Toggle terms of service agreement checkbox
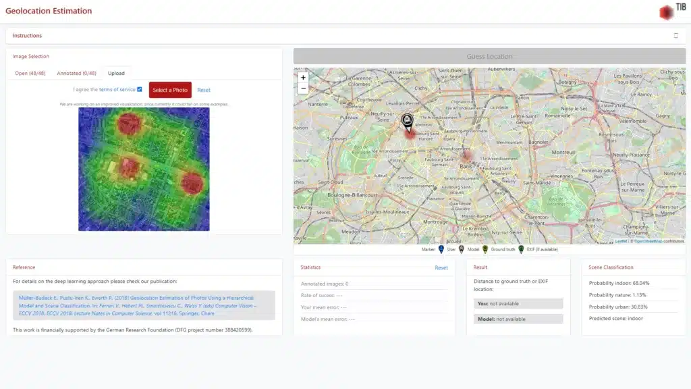This screenshot has height=389, width=691. pyautogui.click(x=140, y=90)
